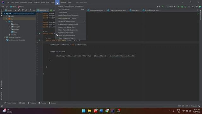Expand the .idea folder
Image resolution: width=202 pixels, height=114 pixels.
coord(7,16)
